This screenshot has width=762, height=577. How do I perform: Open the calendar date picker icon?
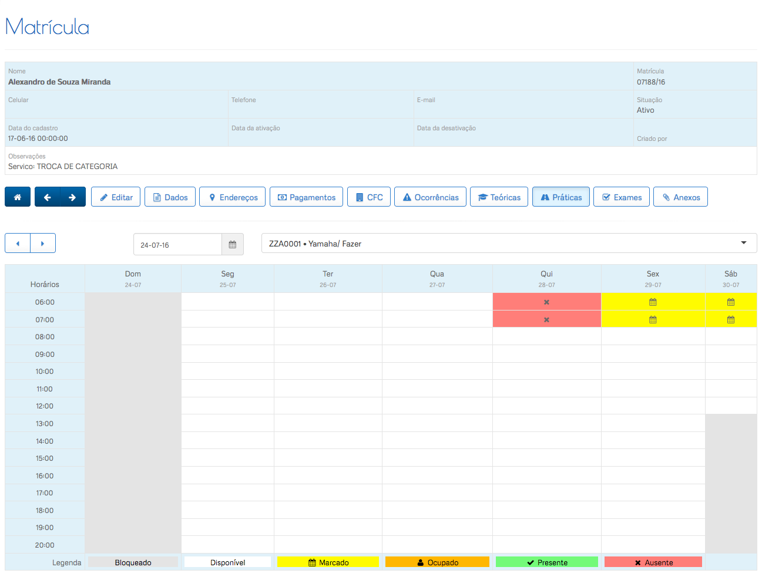(232, 245)
